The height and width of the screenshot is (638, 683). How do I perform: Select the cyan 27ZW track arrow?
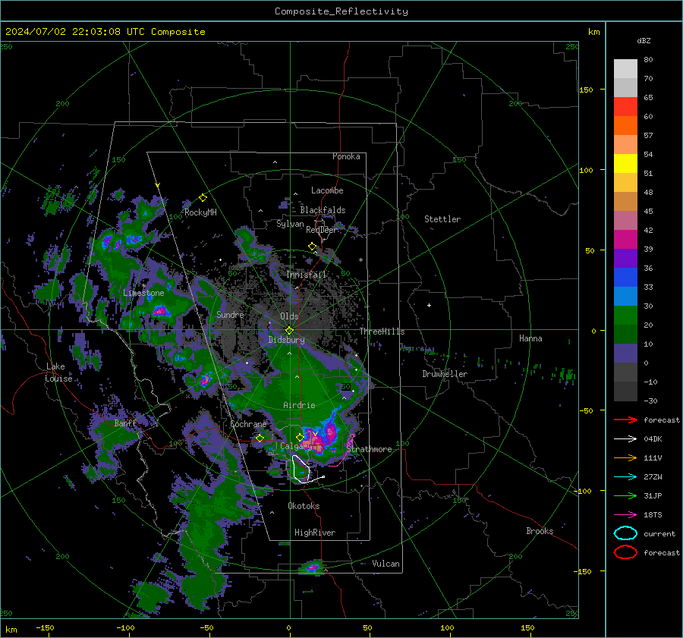[625, 477]
